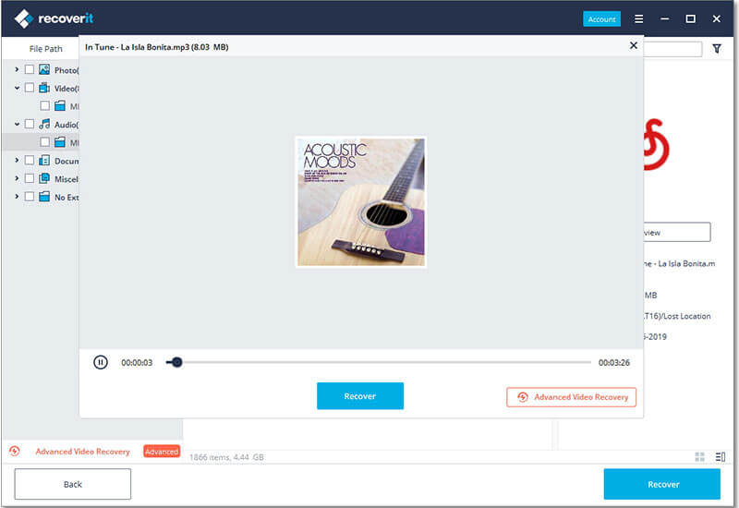Click the total duration 00:03:26
This screenshot has width=739, height=508.
coord(614,362)
